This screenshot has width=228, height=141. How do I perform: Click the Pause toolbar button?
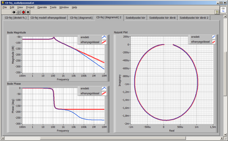pyautogui.click(x=28, y=12)
